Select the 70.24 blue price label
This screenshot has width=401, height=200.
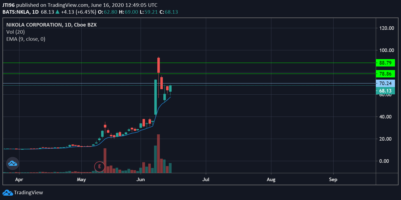click(x=386, y=83)
